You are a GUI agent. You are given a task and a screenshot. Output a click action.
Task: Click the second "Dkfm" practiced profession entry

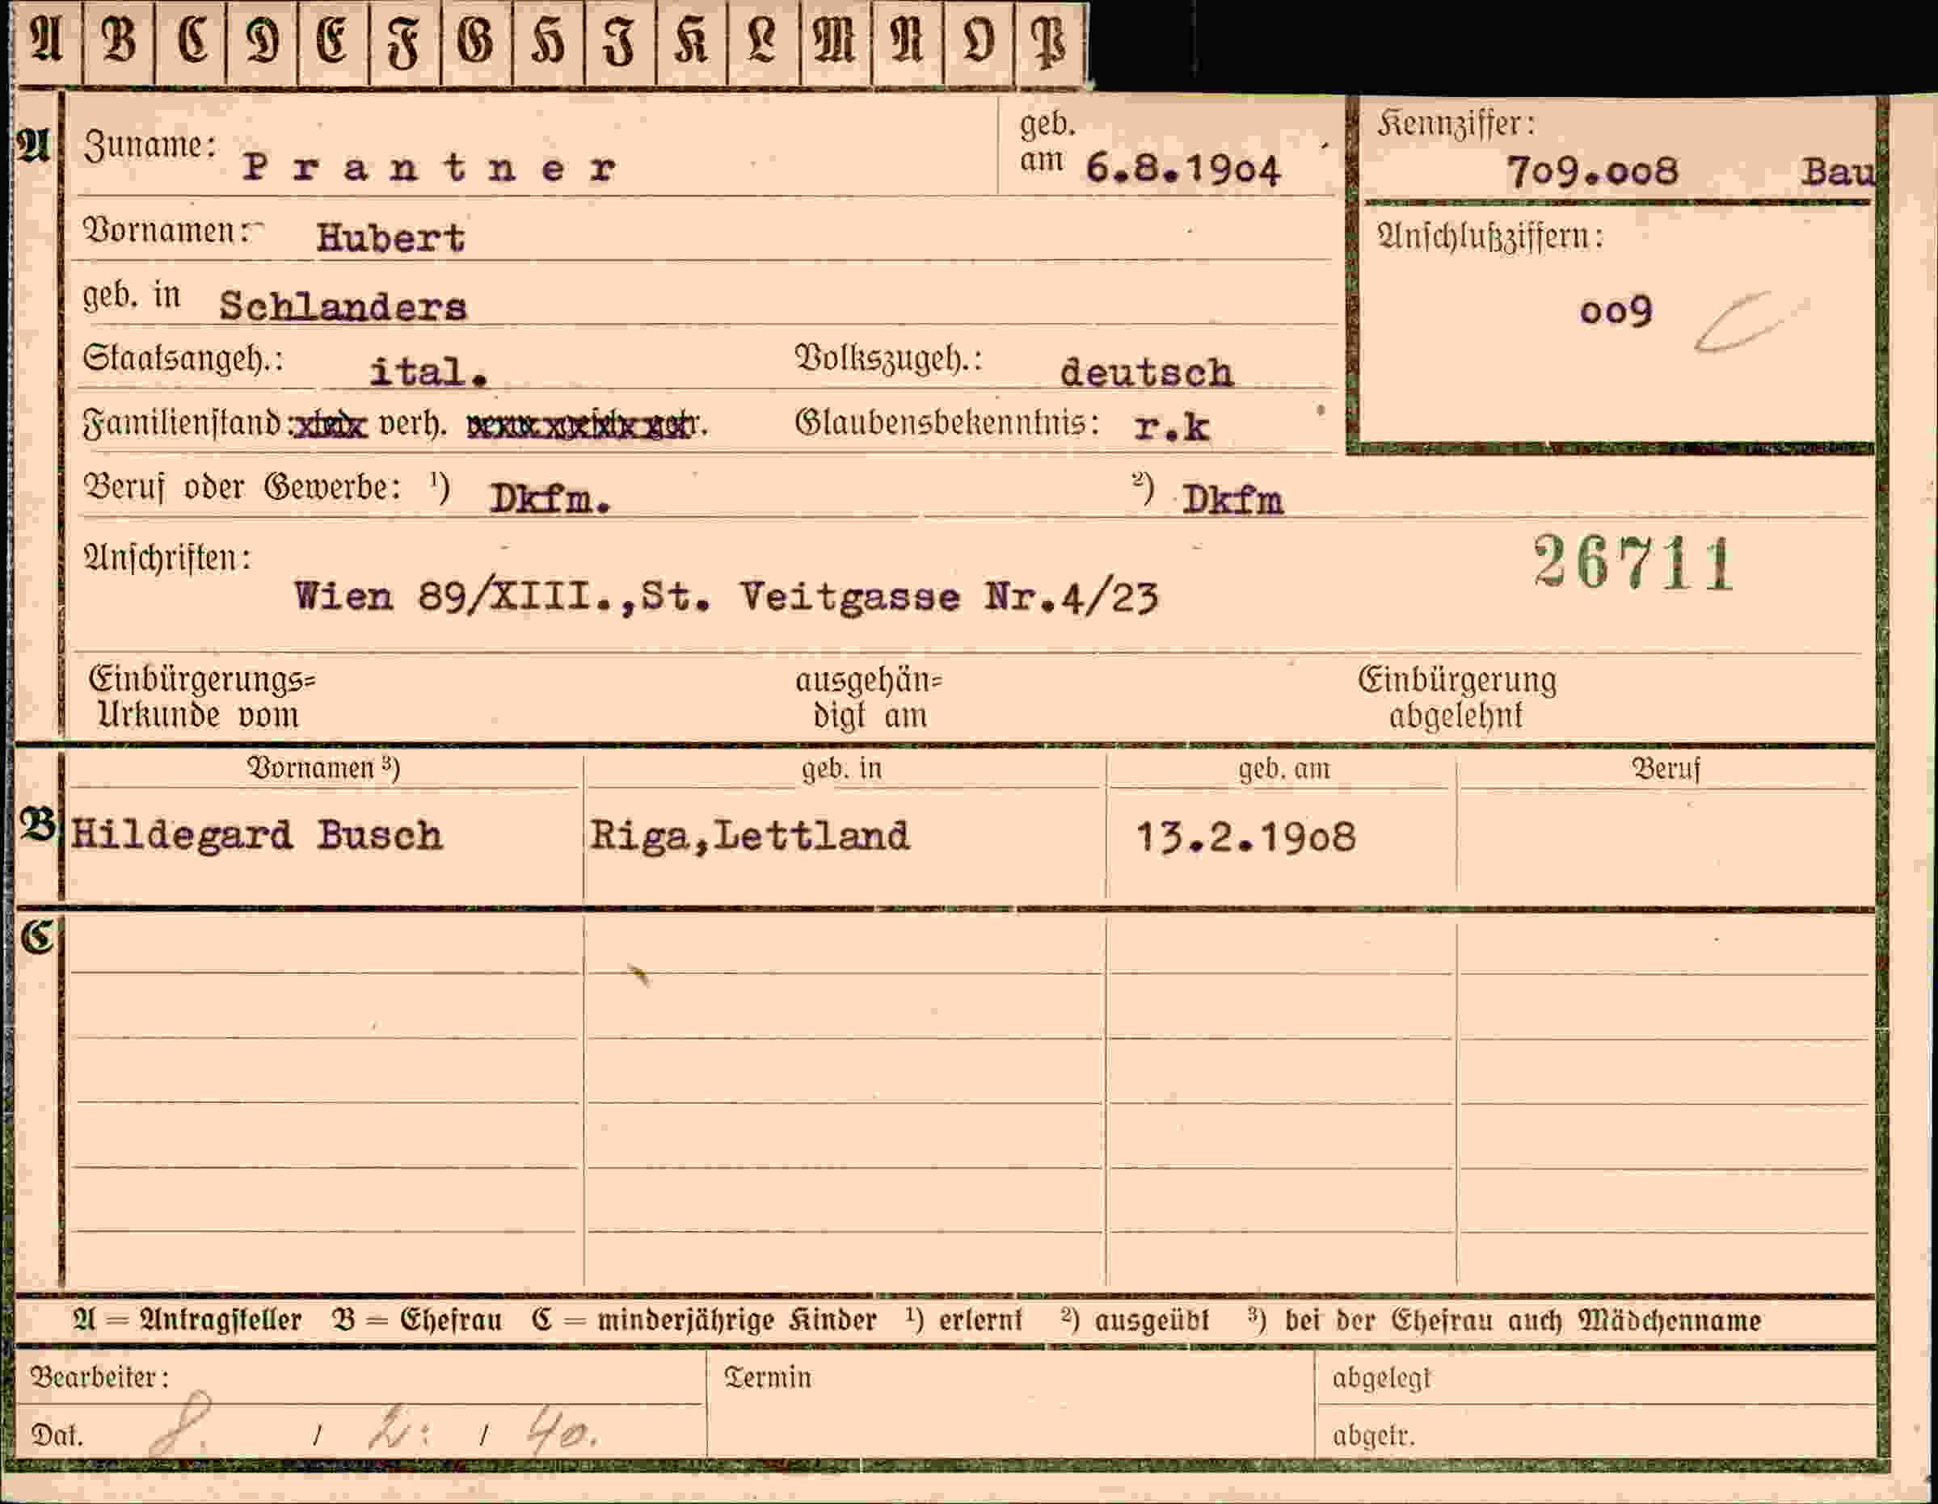[1232, 501]
